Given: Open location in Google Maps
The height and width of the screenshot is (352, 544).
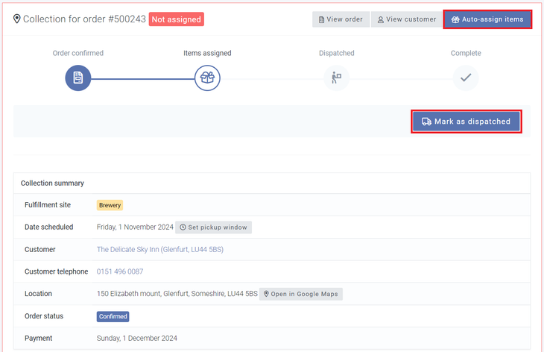Looking at the screenshot, I should coord(301,294).
